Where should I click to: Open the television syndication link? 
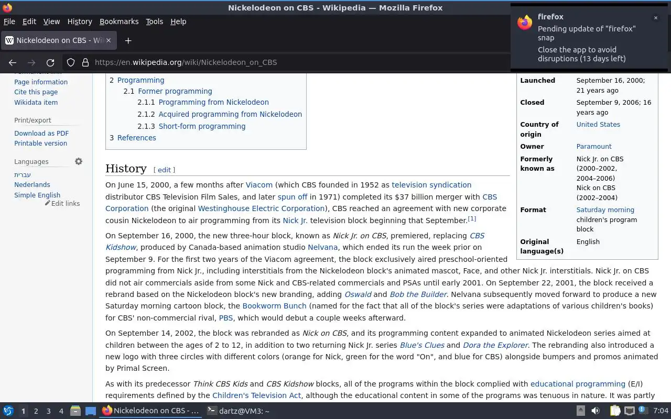click(x=431, y=185)
